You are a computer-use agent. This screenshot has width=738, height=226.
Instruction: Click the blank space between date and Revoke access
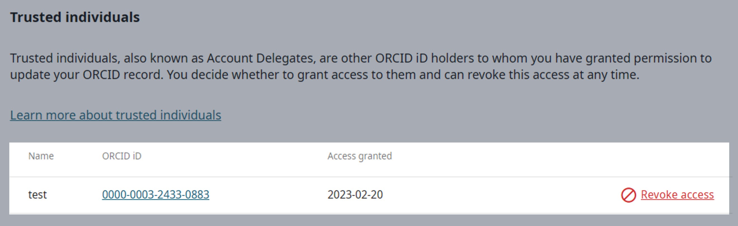pyautogui.click(x=501, y=195)
